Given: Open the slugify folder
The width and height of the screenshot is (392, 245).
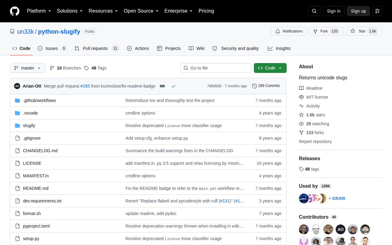Looking at the screenshot, I should click(29, 126).
